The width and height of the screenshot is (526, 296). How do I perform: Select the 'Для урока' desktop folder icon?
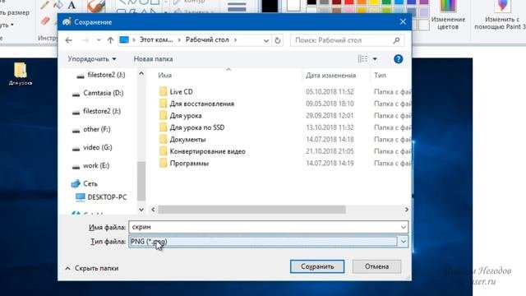click(20, 74)
